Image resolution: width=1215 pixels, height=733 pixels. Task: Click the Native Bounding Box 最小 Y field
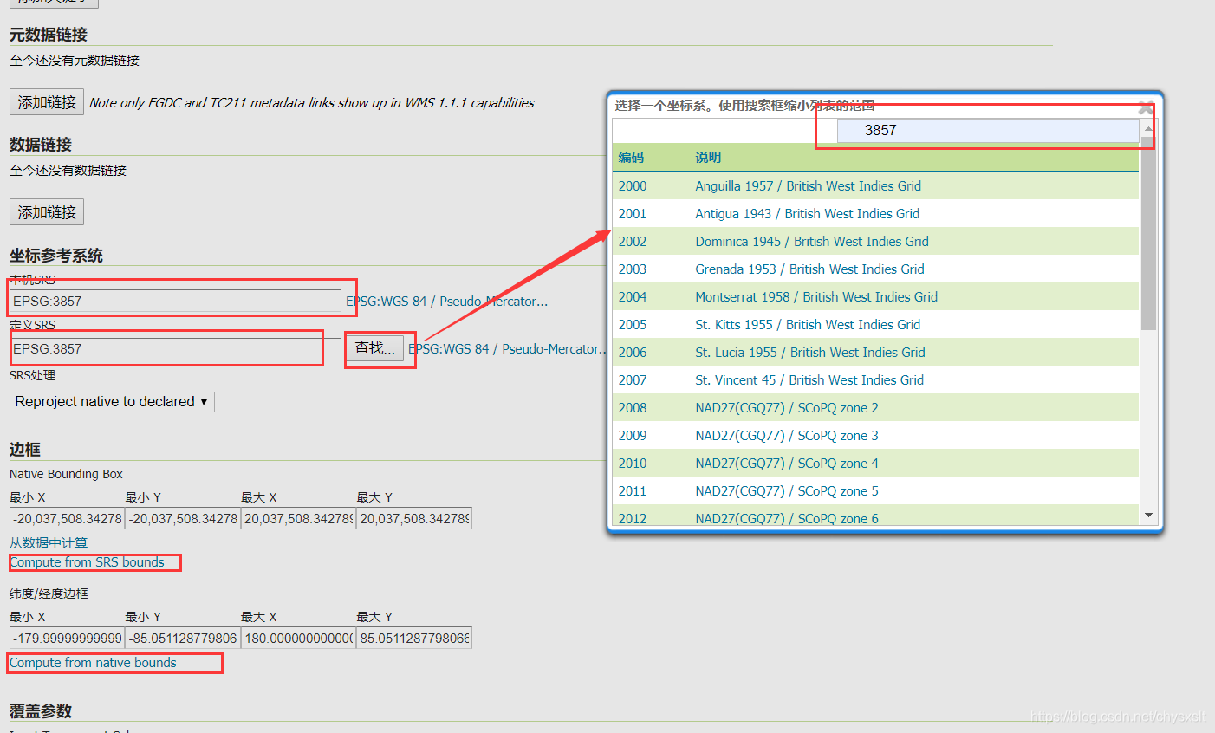[x=182, y=518]
